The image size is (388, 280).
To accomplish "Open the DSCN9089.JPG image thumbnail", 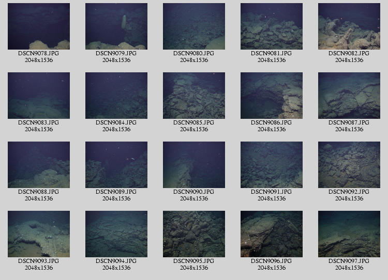I will point(116,165).
